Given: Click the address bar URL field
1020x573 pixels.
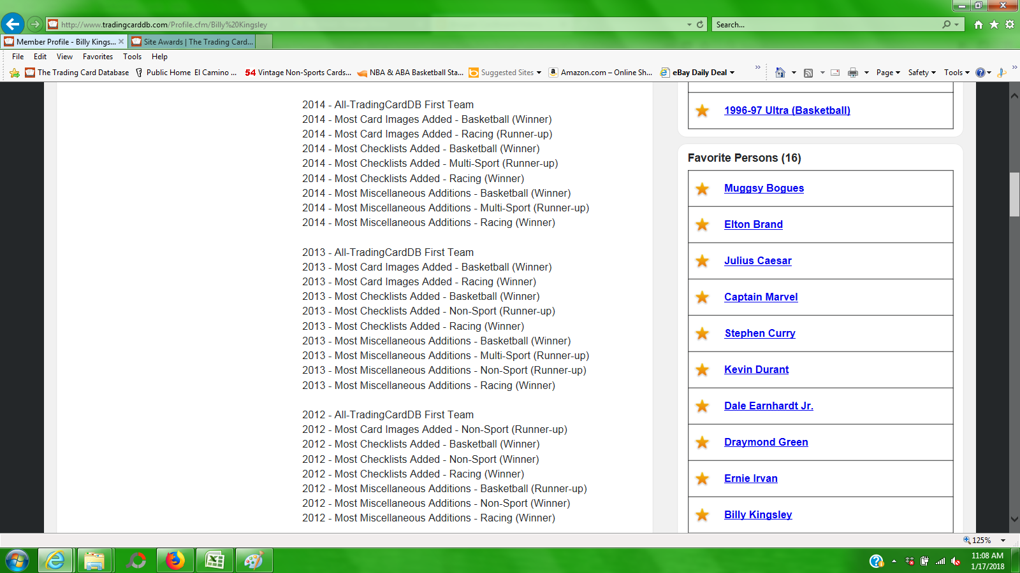Looking at the screenshot, I should 372,25.
